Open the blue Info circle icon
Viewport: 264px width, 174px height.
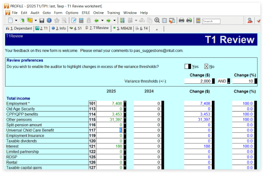pyautogui.click(x=49, y=20)
